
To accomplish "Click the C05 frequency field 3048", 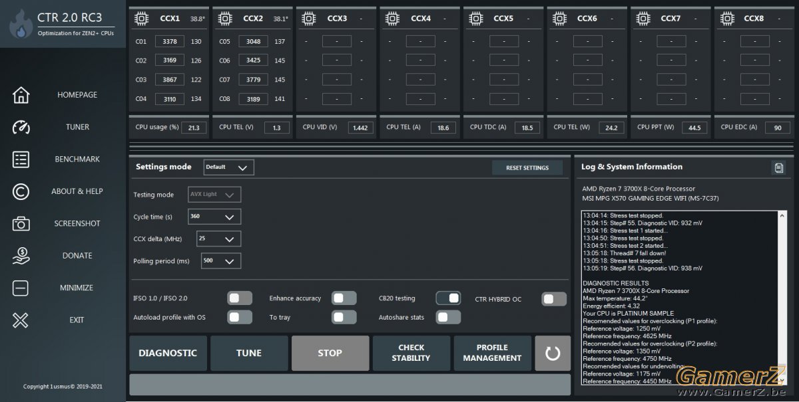I will coord(253,41).
